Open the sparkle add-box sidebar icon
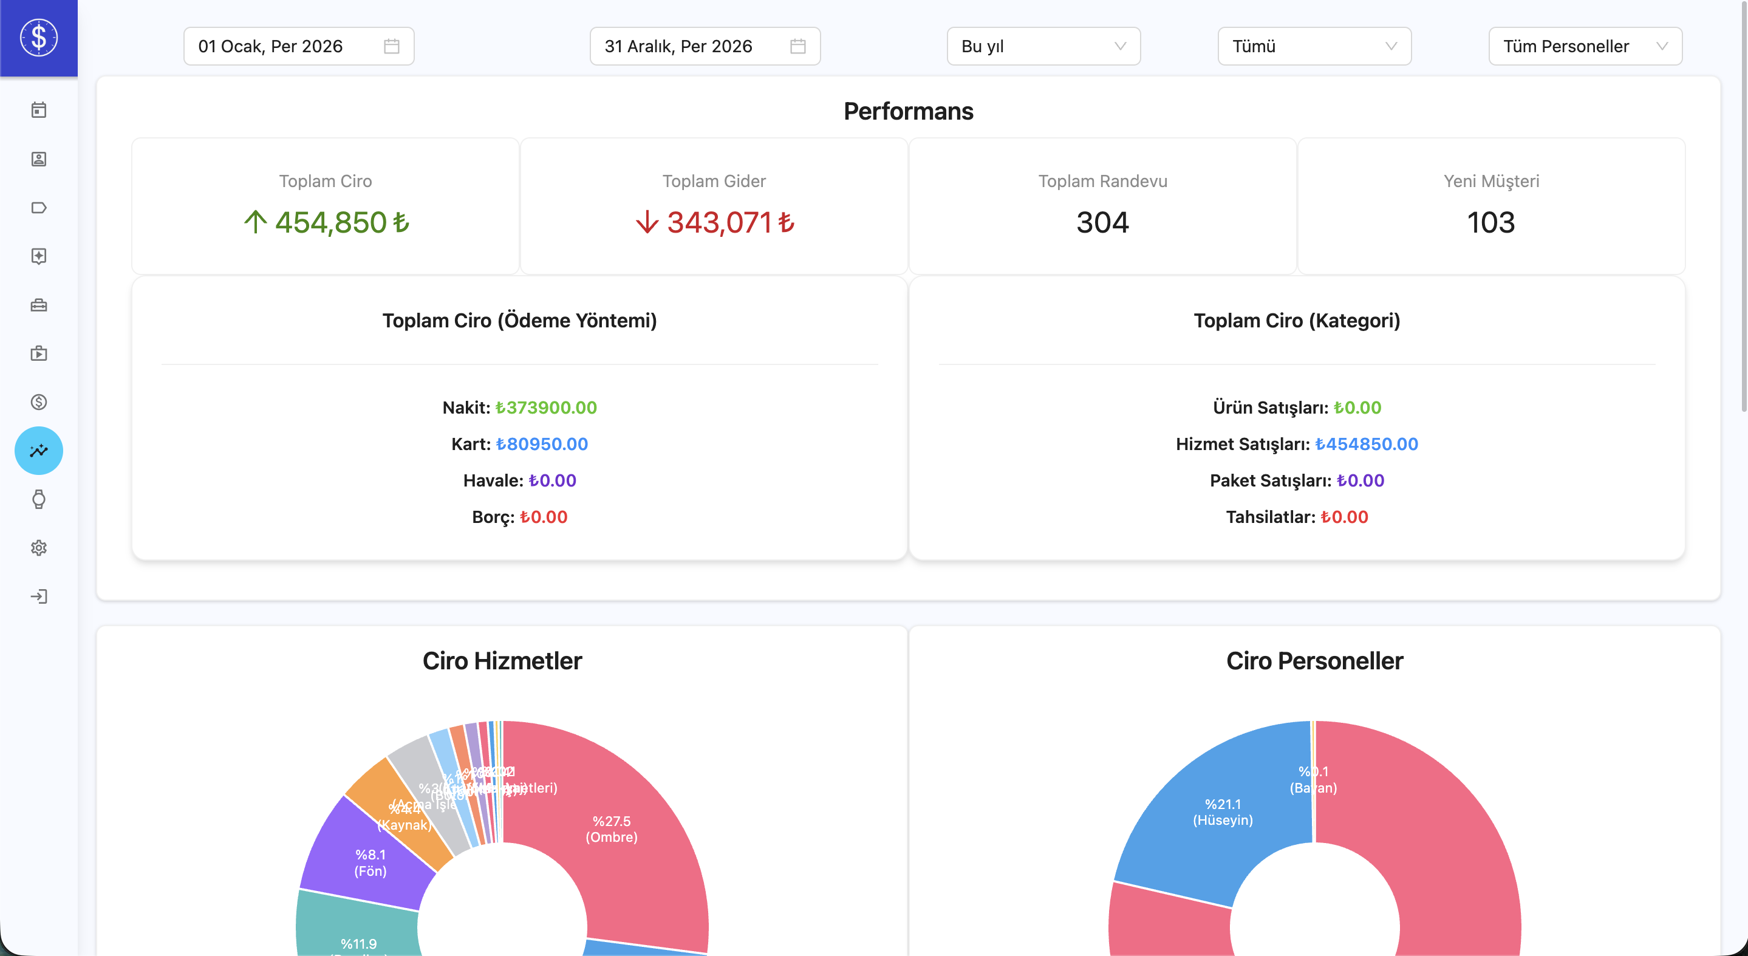 (x=39, y=256)
